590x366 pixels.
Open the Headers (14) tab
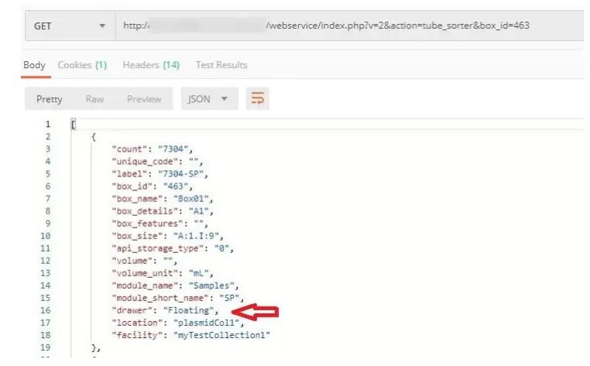pos(151,65)
